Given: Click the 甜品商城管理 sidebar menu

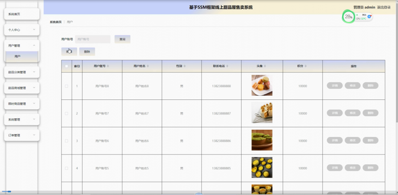Looking at the screenshot, I should (22, 88).
